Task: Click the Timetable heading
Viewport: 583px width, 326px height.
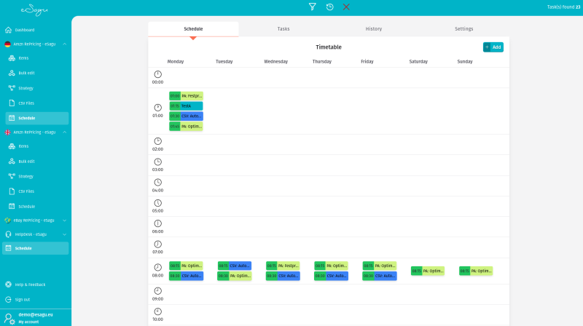Action: click(329, 47)
